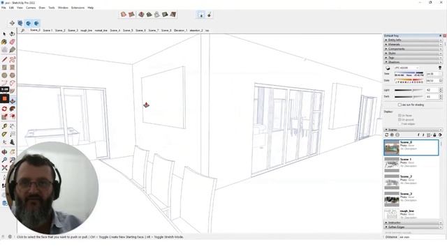
Task: Select the arrow Select tool
Action: pos(4,34)
